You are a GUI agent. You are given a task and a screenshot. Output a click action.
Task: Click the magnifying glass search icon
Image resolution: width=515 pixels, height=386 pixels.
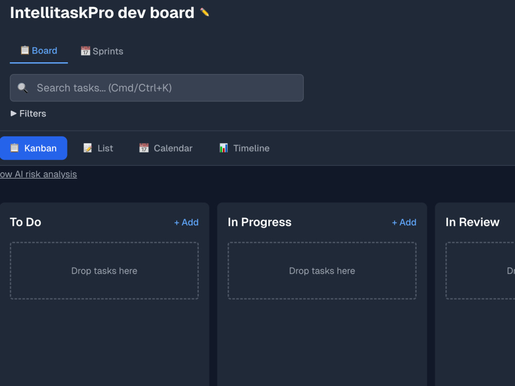pyautogui.click(x=22, y=87)
